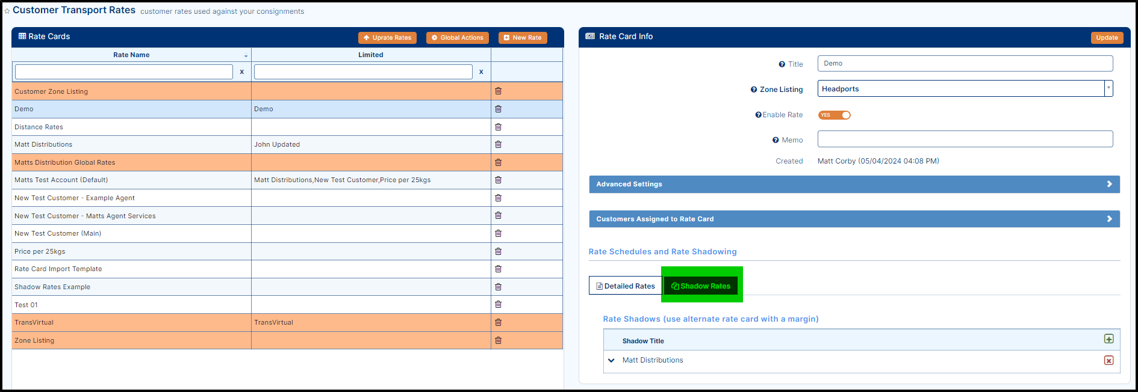Open the Shadow Rates tab

click(x=701, y=286)
